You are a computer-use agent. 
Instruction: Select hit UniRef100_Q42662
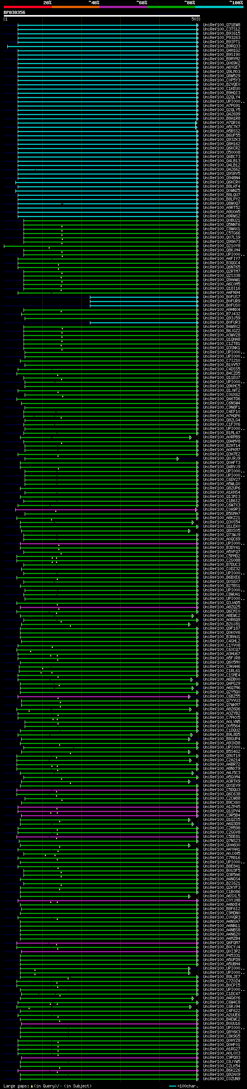pyautogui.click(x=222, y=170)
